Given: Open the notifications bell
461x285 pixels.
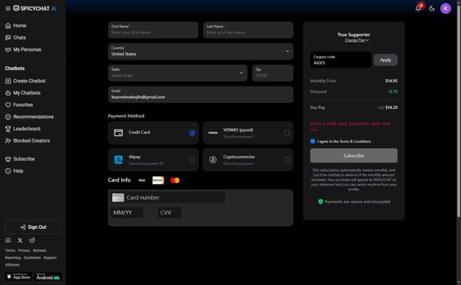Looking at the screenshot, I should click(418, 8).
